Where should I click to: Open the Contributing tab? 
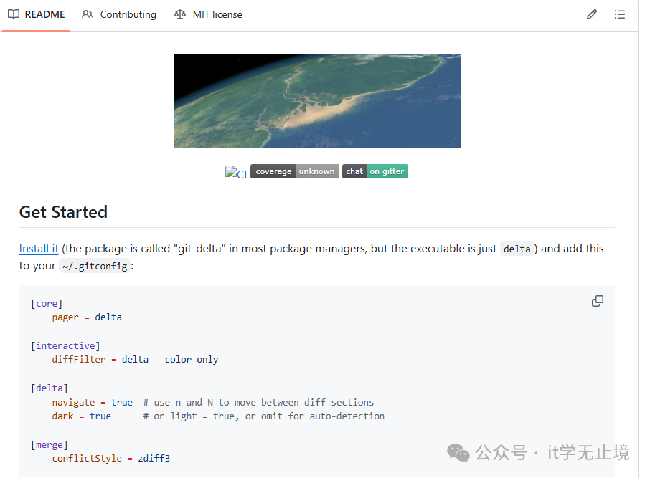(x=128, y=14)
